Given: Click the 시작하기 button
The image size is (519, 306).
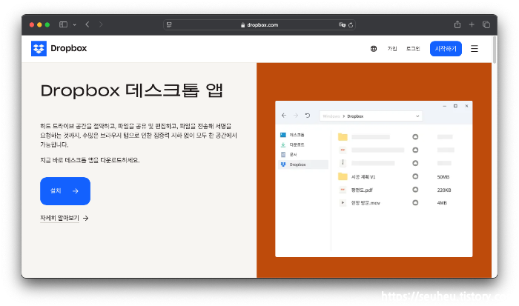Looking at the screenshot, I should point(446,49).
